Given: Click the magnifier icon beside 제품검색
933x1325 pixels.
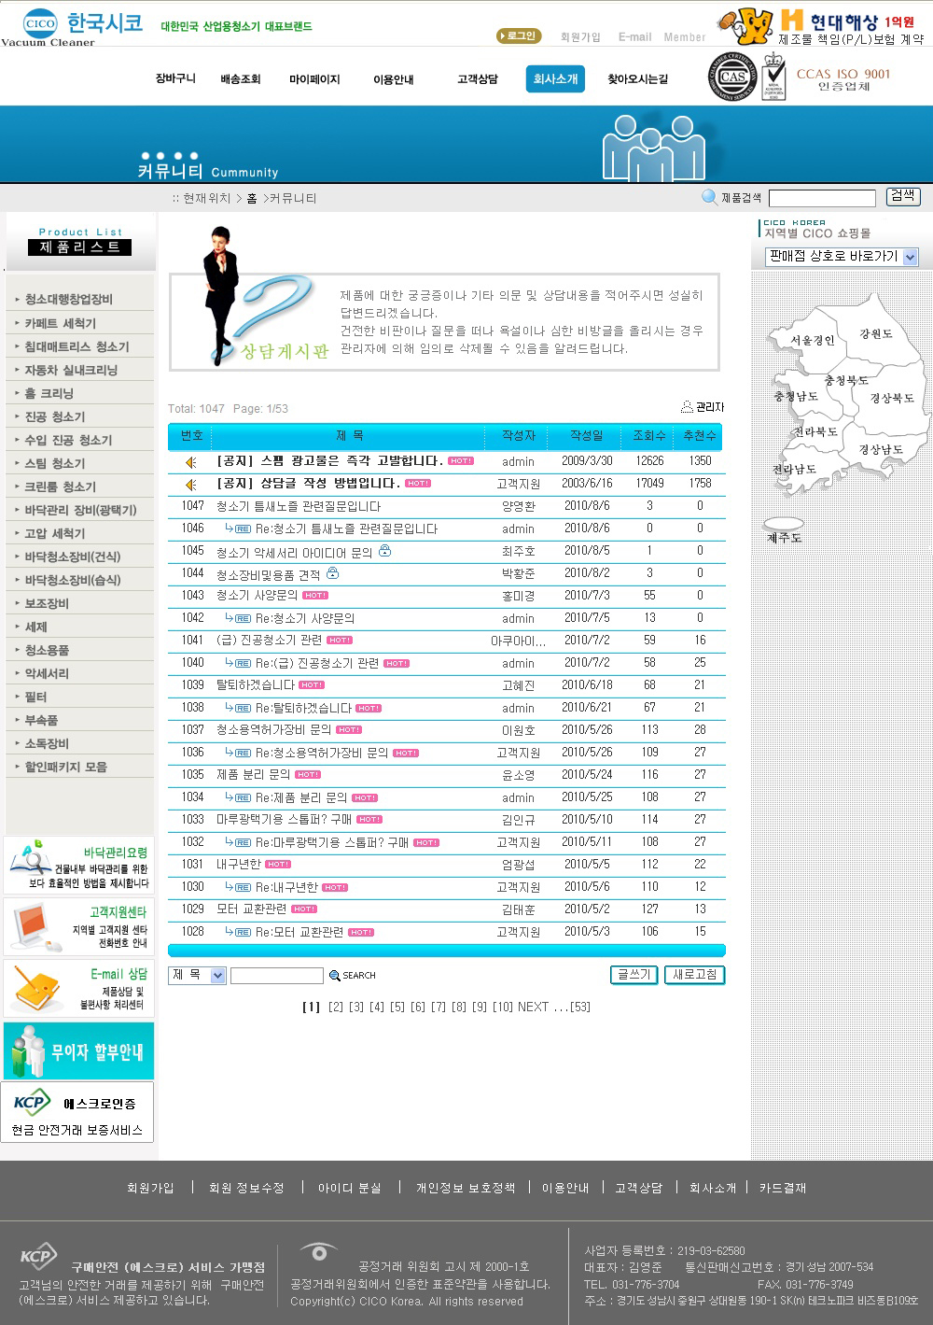Looking at the screenshot, I should point(709,197).
